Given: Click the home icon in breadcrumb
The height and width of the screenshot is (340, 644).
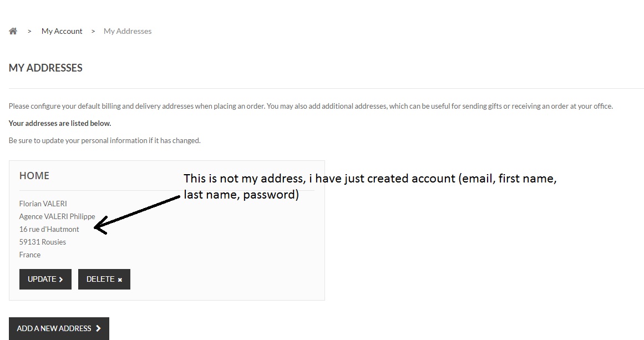Looking at the screenshot, I should point(13,31).
